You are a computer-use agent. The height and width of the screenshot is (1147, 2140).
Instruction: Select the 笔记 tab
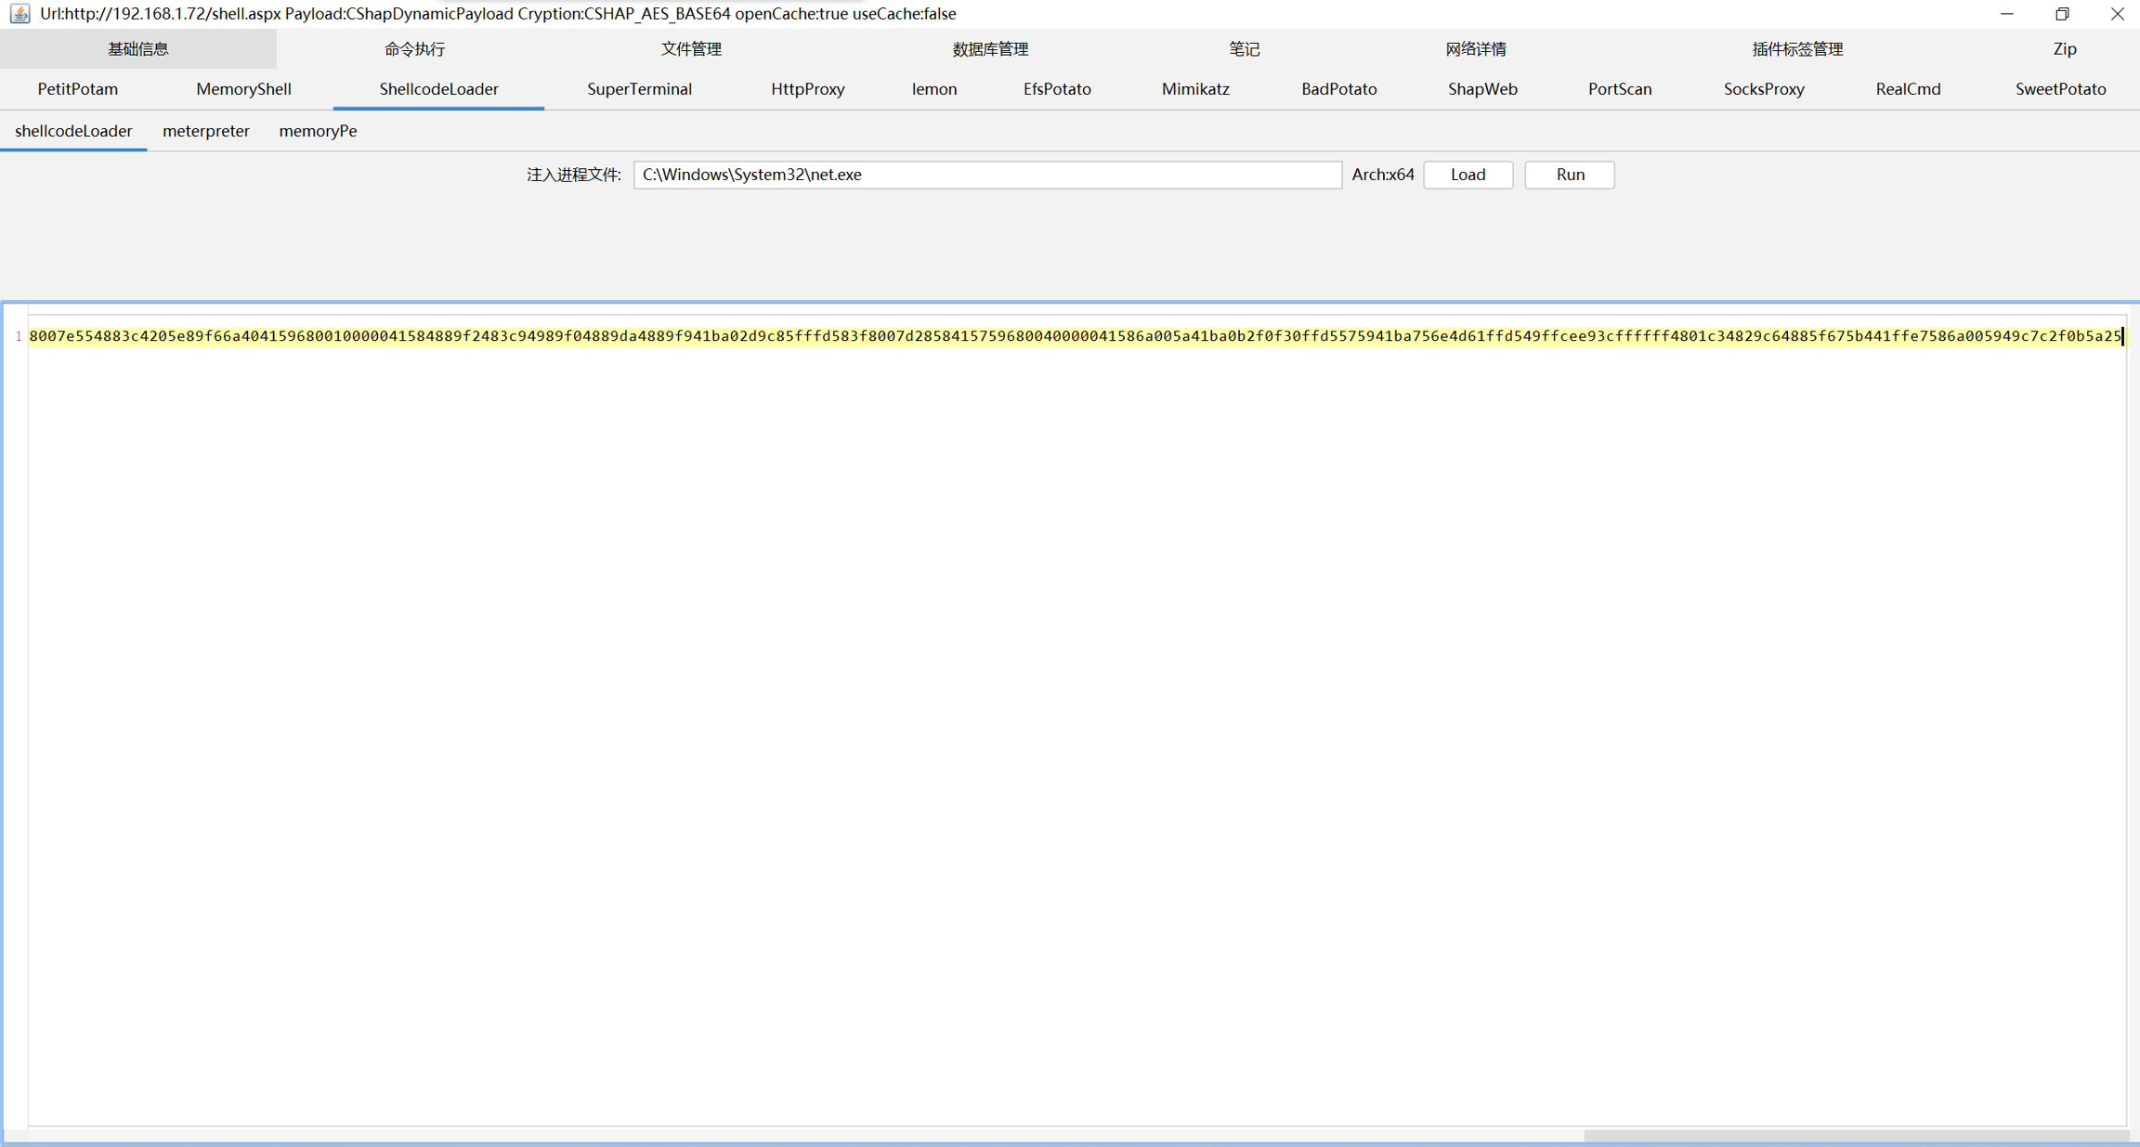1244,49
